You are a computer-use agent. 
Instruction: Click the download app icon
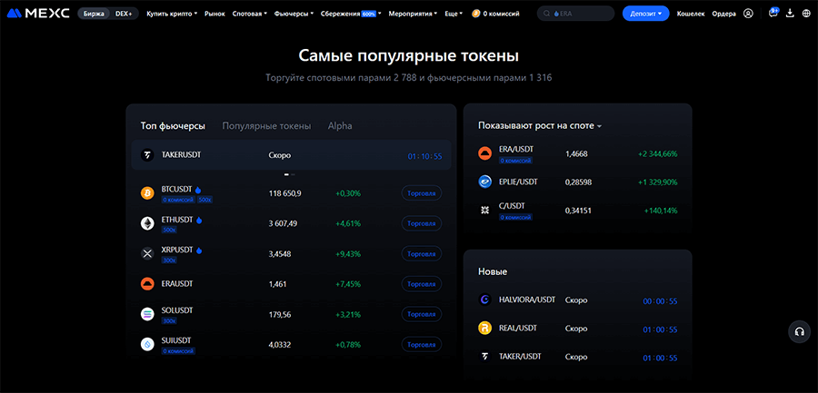click(x=791, y=14)
